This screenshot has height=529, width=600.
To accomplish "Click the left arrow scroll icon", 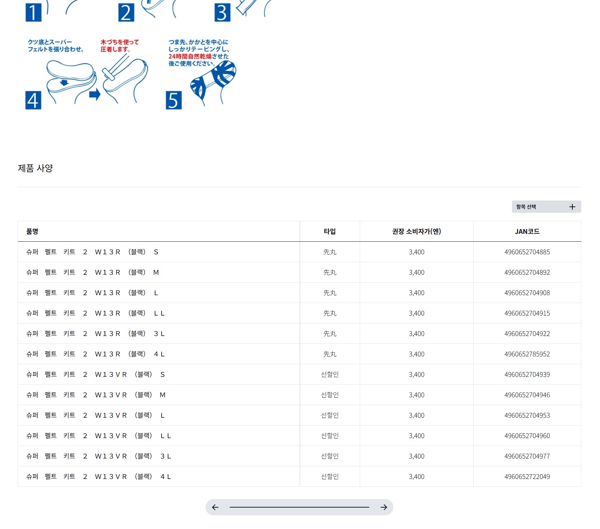I will pyautogui.click(x=215, y=507).
